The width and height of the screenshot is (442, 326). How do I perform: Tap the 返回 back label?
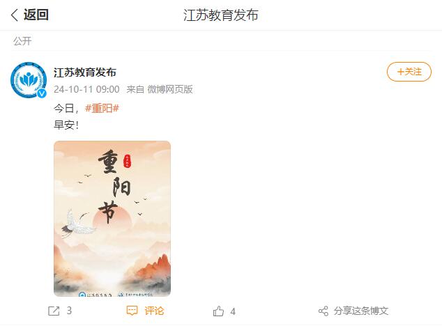tap(36, 15)
